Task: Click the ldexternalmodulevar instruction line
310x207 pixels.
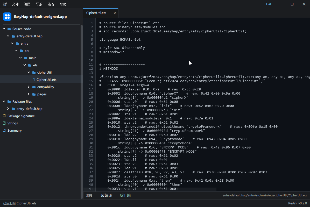Action: pyautogui.click(x=160, y=118)
